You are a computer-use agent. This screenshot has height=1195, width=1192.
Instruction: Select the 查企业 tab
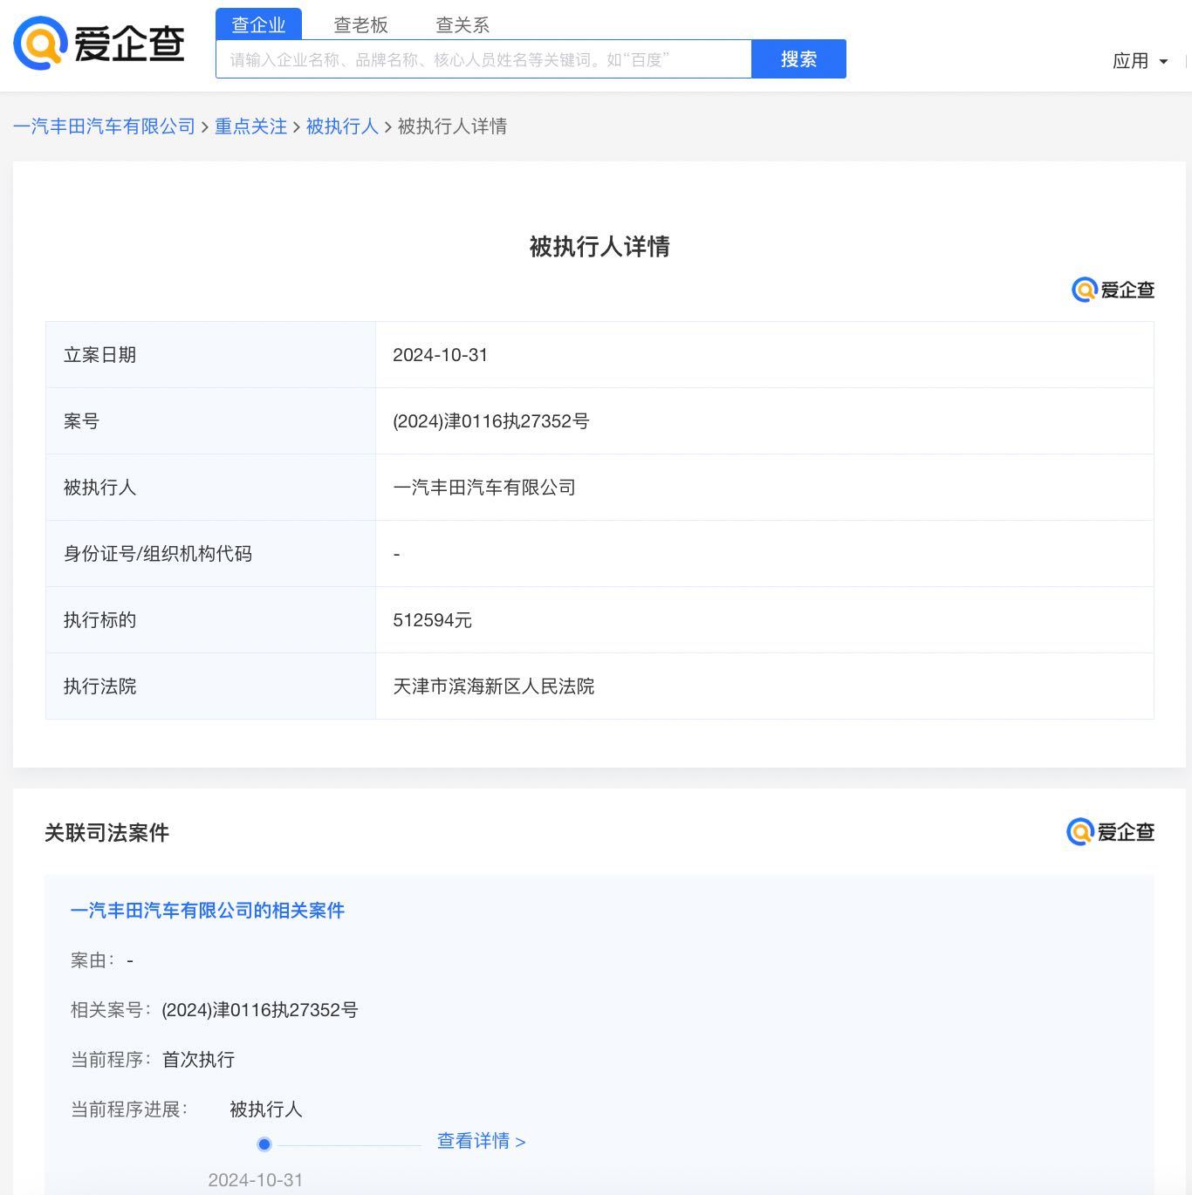[257, 24]
